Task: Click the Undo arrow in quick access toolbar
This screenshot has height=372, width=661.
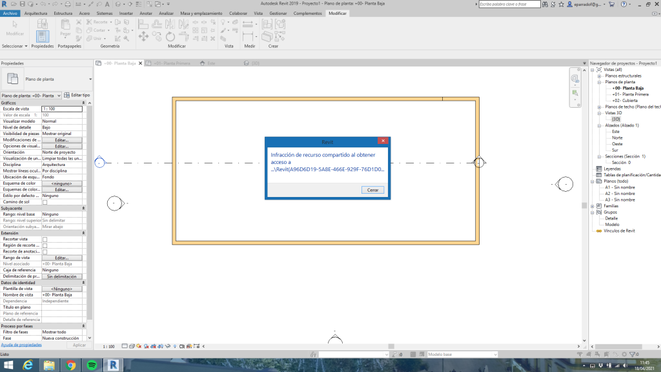Action: [x=43, y=5]
